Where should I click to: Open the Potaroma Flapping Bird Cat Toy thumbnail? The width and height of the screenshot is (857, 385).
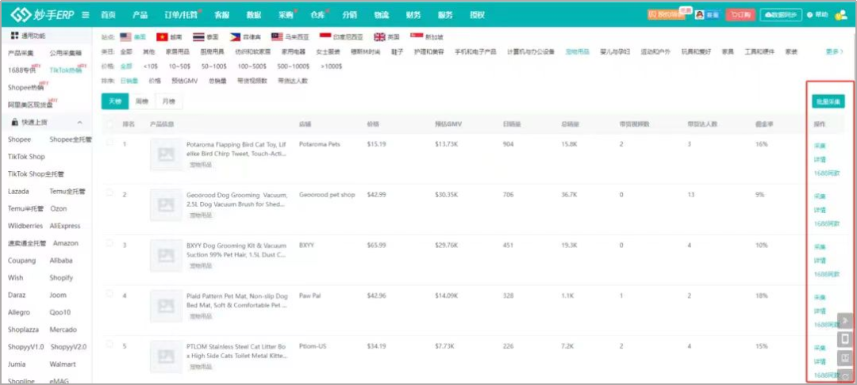click(166, 154)
